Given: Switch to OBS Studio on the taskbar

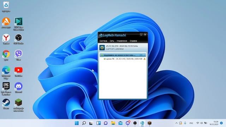Looking at the screenshot, I should [135, 123].
